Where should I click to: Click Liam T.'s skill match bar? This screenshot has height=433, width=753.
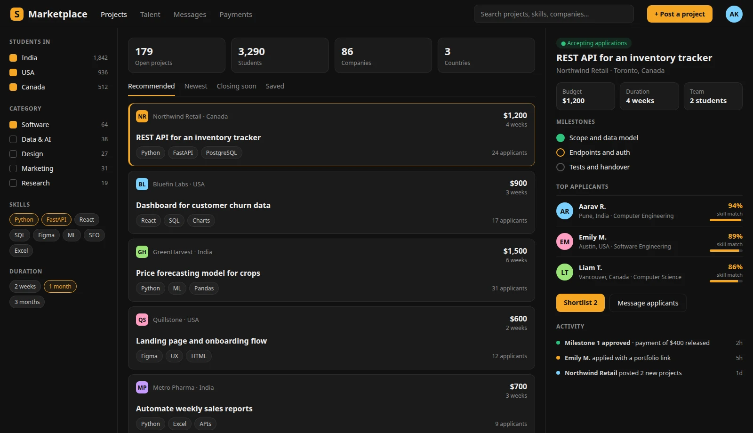pyautogui.click(x=726, y=281)
